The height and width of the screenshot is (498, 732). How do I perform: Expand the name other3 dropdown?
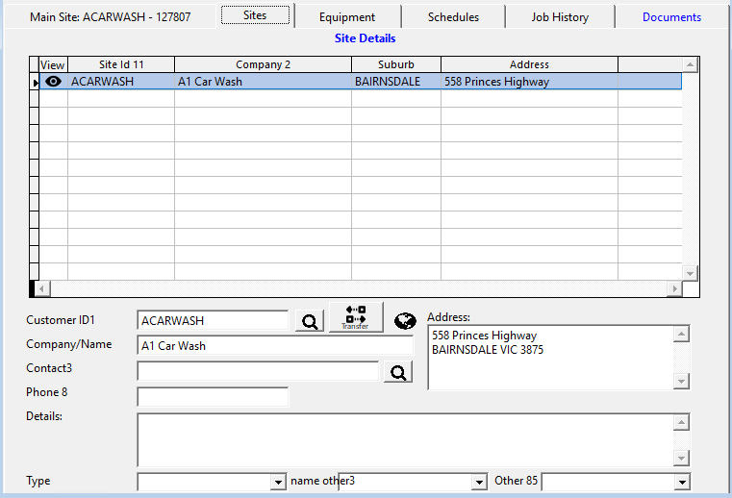coord(479,482)
